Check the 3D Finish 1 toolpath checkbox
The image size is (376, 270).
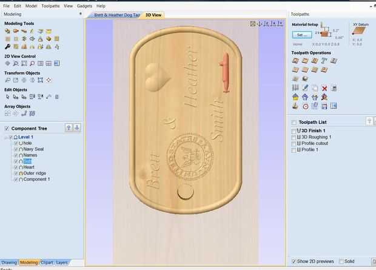tap(294, 131)
